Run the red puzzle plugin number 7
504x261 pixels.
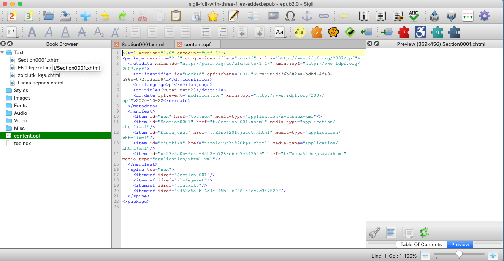point(404,32)
